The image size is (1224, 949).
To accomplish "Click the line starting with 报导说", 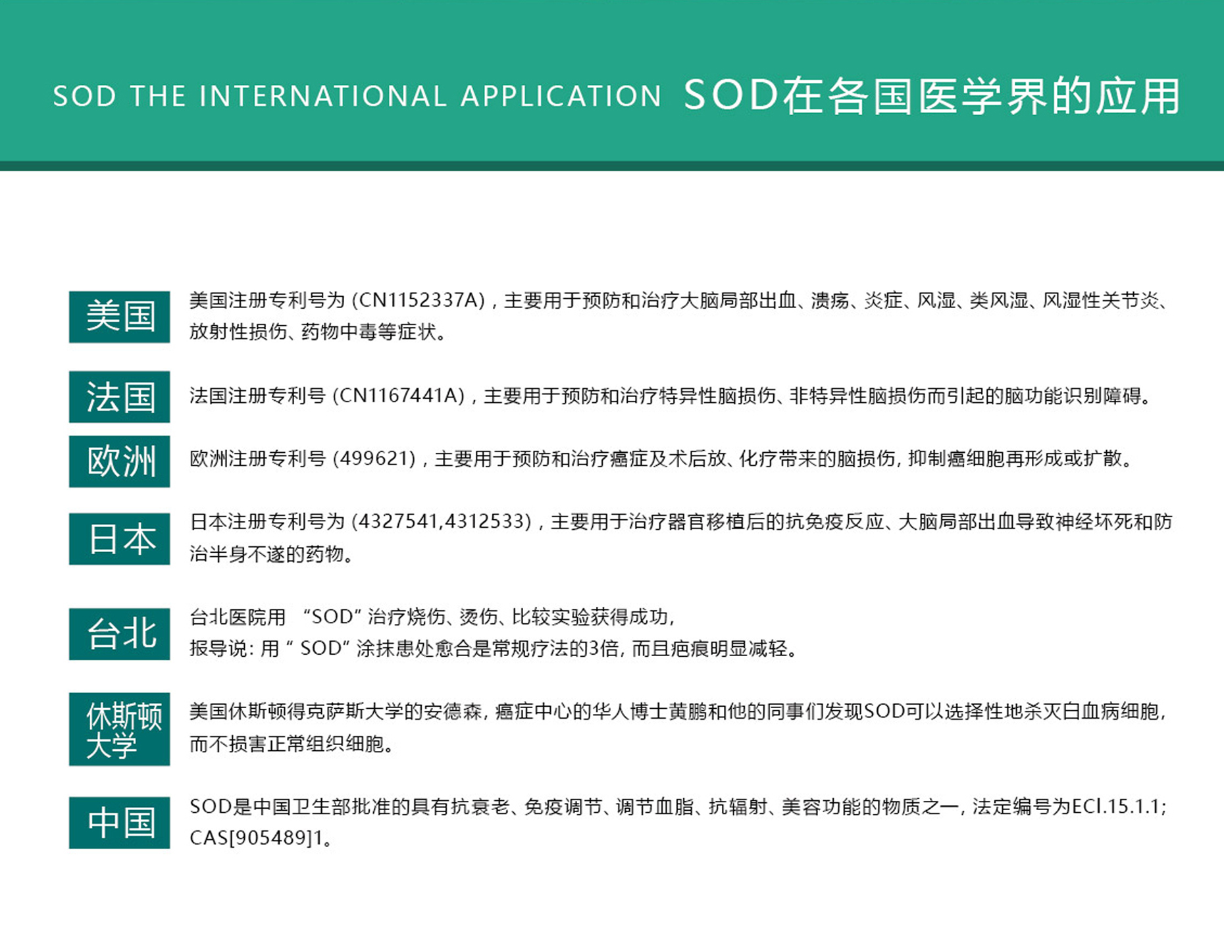I will point(494,649).
